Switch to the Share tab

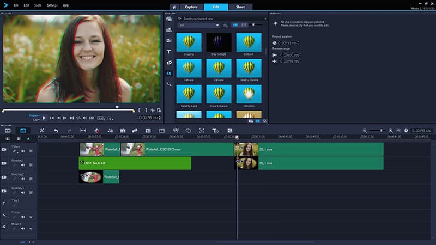point(240,7)
